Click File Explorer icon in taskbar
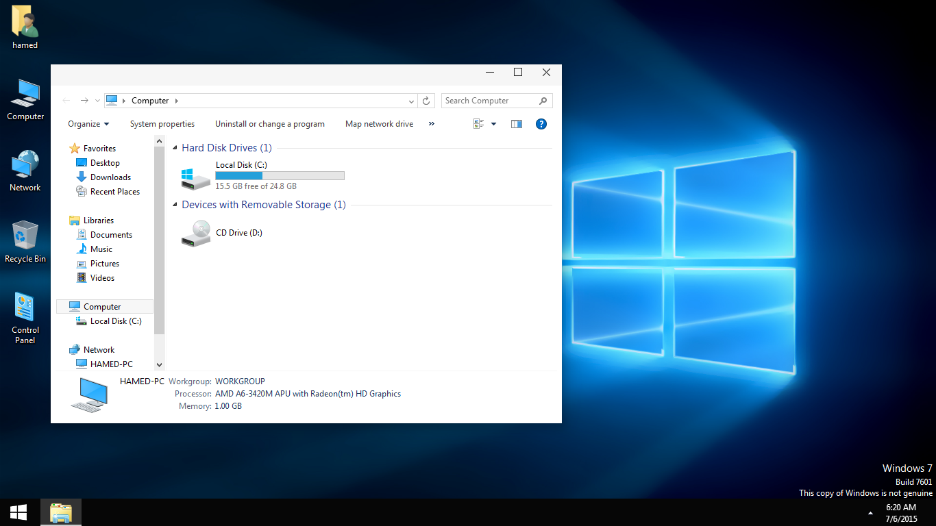This screenshot has width=936, height=526. (61, 512)
